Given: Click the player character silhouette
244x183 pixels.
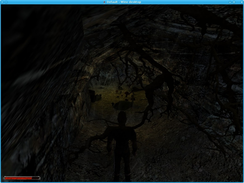Looking at the screenshot, I should 122,146.
